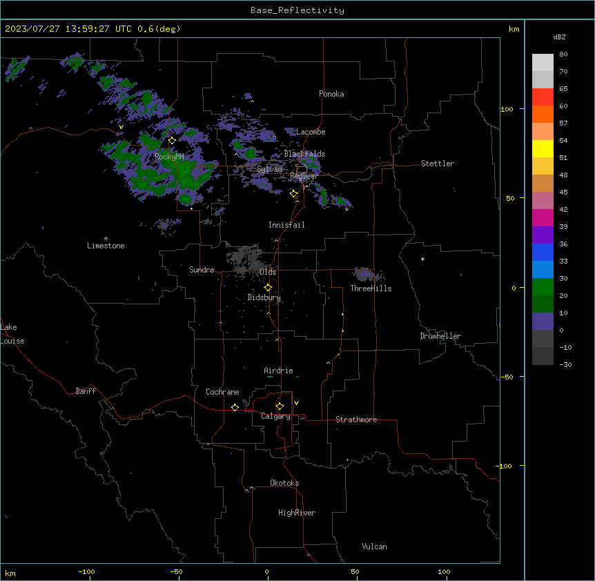Select the Sundre town label
This screenshot has height=581, width=595.
click(202, 270)
